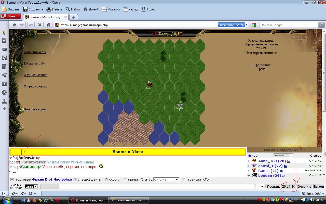The image size is (326, 204).
Task: Enable the транслит checkbox
Action: [184, 179]
